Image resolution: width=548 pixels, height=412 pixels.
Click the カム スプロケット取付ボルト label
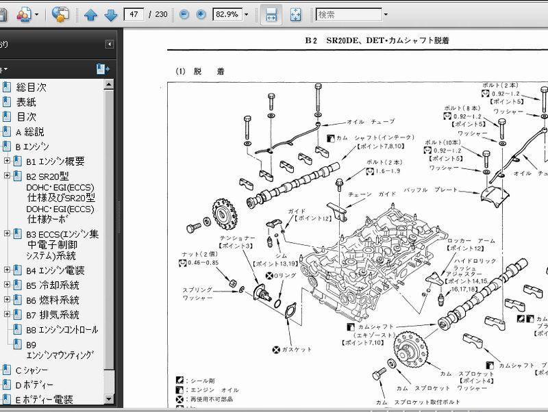pos(418,402)
